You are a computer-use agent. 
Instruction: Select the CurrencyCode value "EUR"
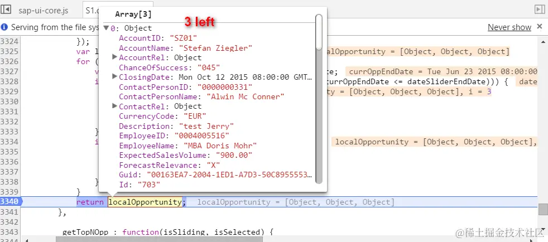click(195, 117)
